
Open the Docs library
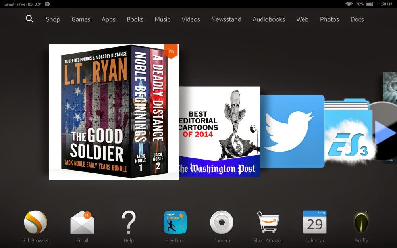tap(357, 19)
